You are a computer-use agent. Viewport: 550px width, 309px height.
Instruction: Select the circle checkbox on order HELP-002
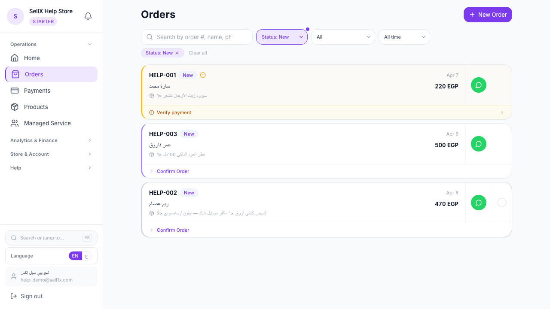pyautogui.click(x=502, y=203)
